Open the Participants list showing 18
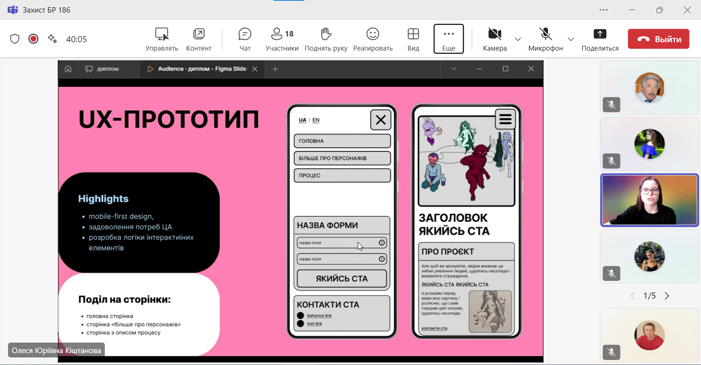The image size is (701, 365). 282,39
